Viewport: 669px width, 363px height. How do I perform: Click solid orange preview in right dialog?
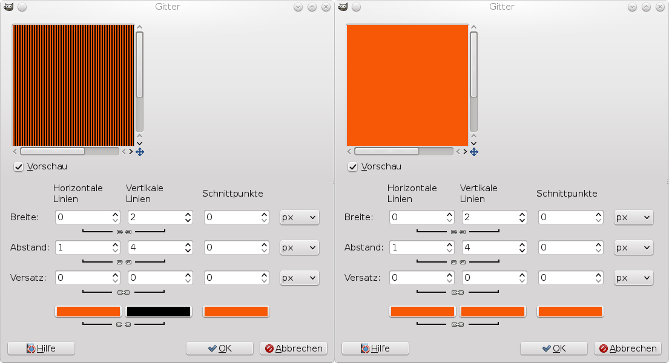(x=407, y=85)
